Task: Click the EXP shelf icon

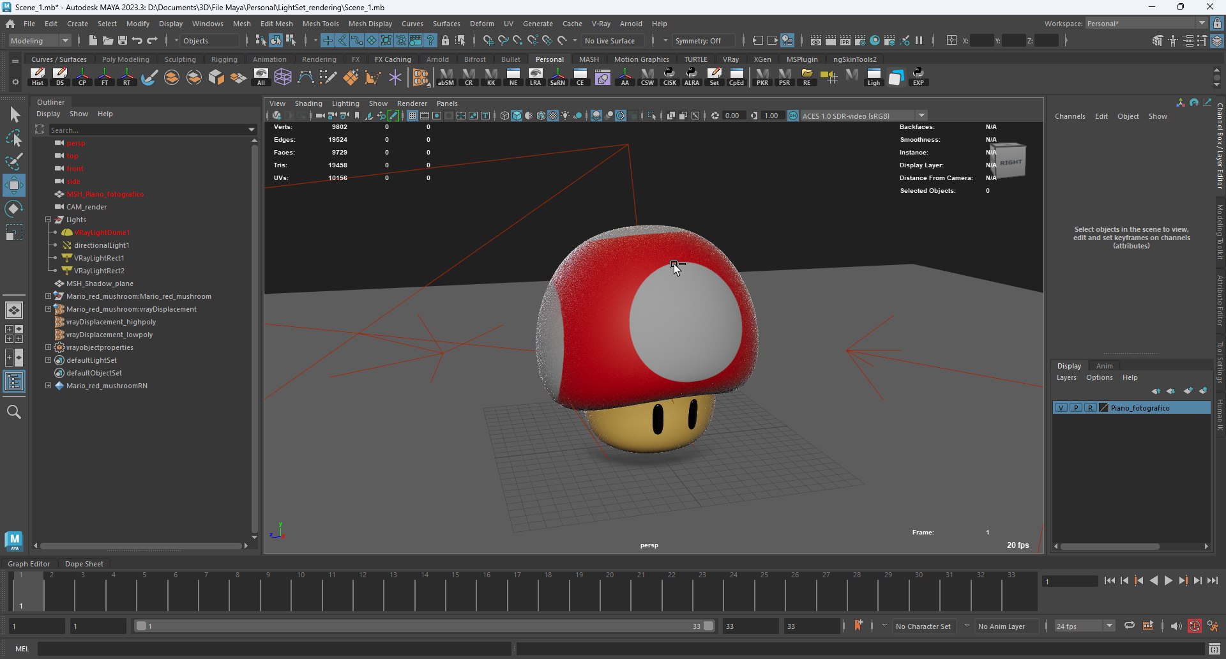Action: 918,77
